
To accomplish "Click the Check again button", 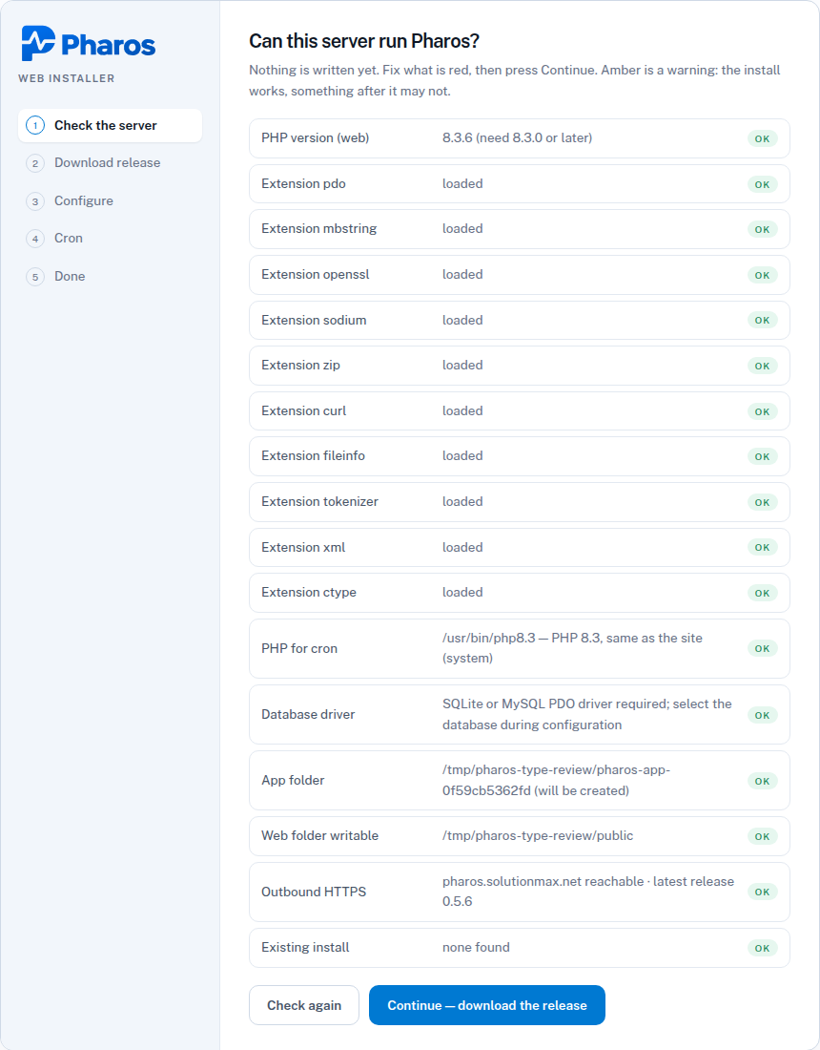I will (x=303, y=1005).
